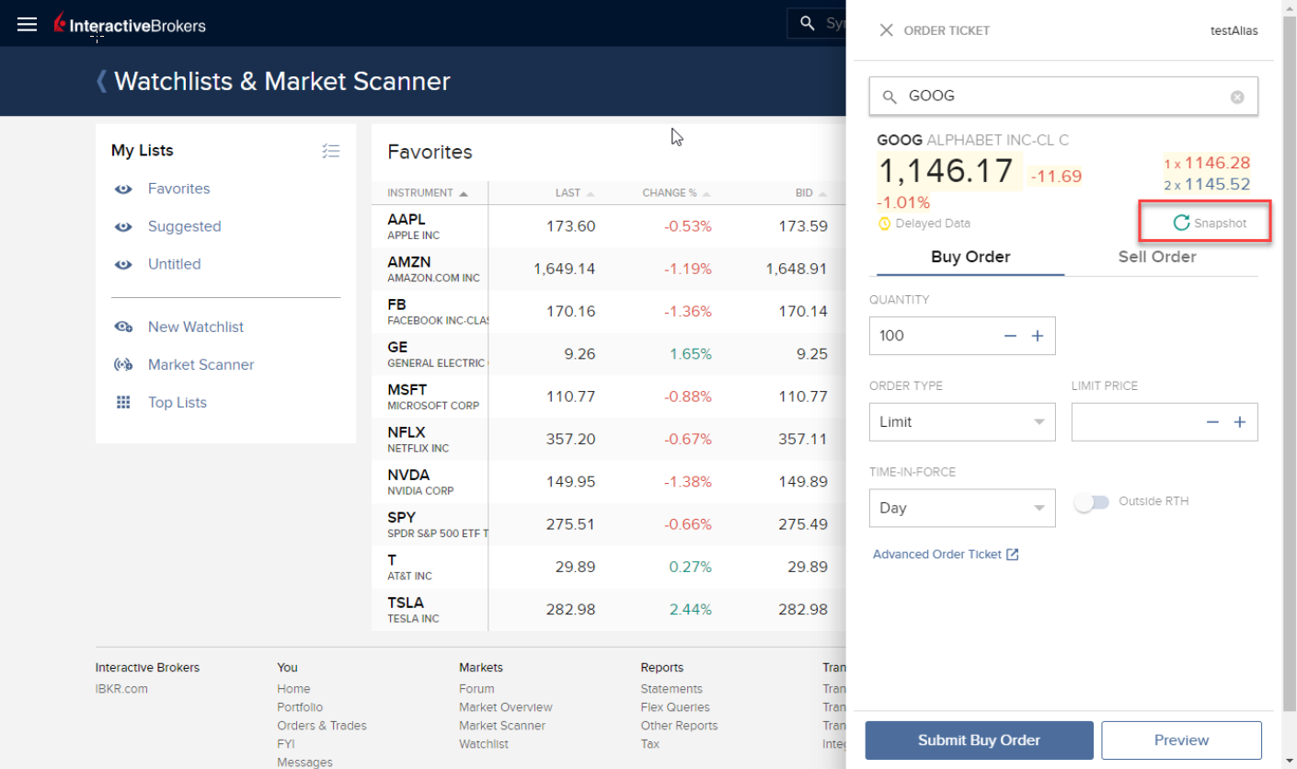
Task: Click the back chevron beside Watchlists title
Action: [101, 81]
